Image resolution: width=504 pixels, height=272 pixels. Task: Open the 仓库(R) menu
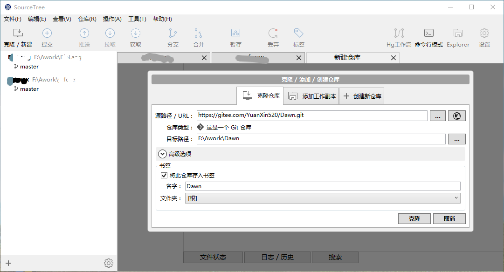click(x=87, y=19)
